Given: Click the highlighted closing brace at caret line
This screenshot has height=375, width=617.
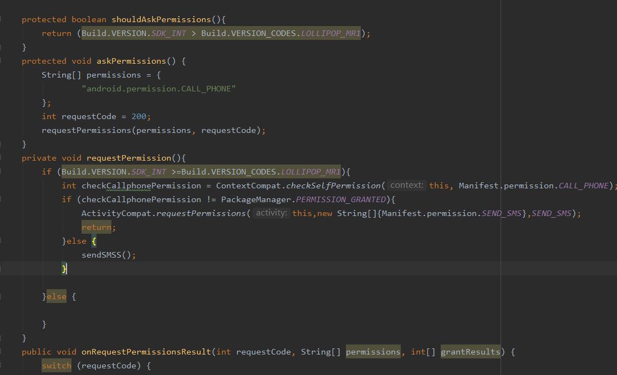Looking at the screenshot, I should (x=64, y=269).
